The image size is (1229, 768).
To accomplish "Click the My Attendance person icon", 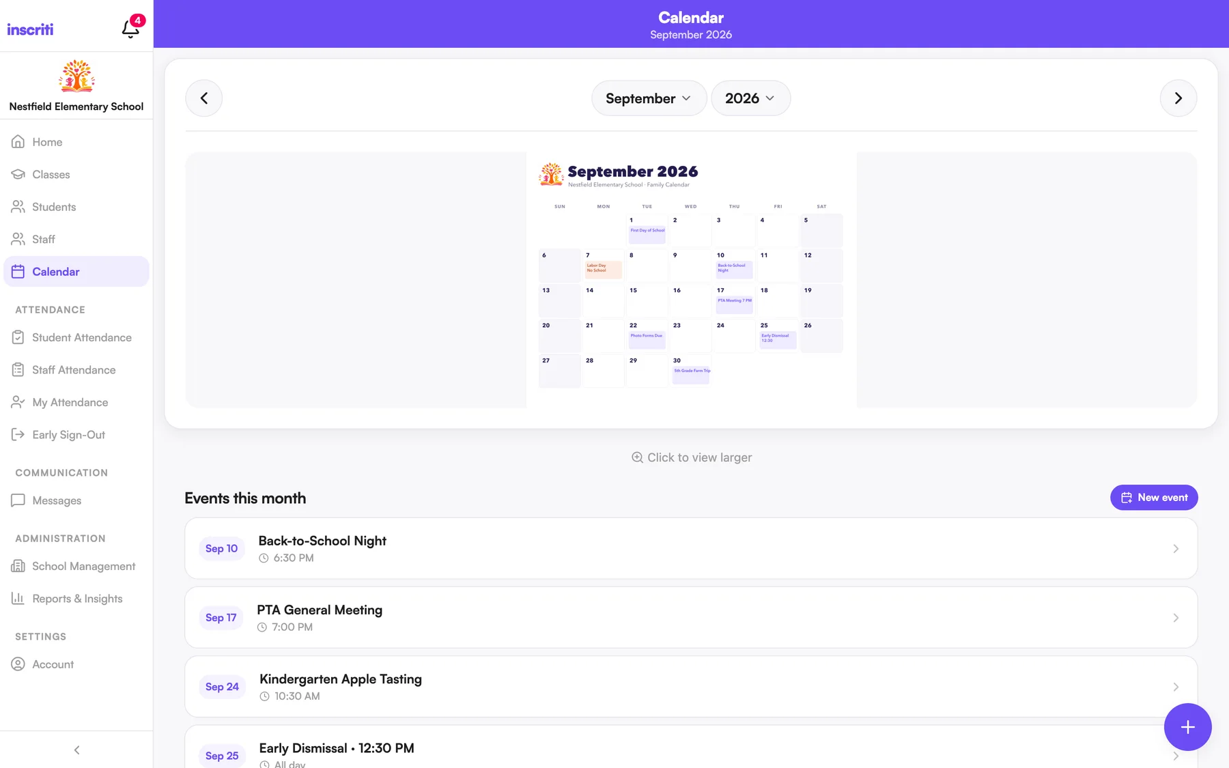I will click(x=18, y=402).
